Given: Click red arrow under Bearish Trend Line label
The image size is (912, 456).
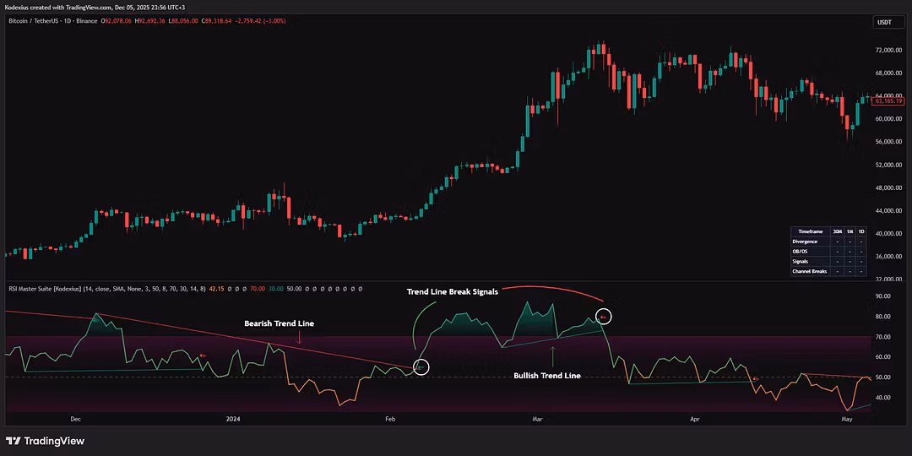Looking at the screenshot, I should coord(298,339).
